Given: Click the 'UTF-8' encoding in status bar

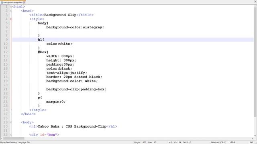Looking at the screenshot, I should (232, 142).
